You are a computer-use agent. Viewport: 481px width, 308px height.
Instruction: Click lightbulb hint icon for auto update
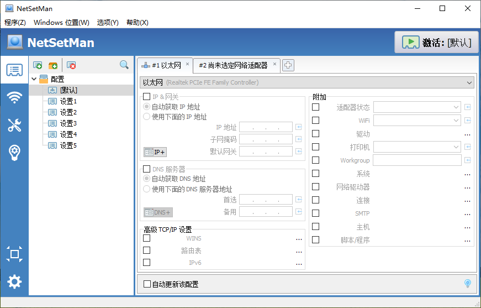[468, 284]
